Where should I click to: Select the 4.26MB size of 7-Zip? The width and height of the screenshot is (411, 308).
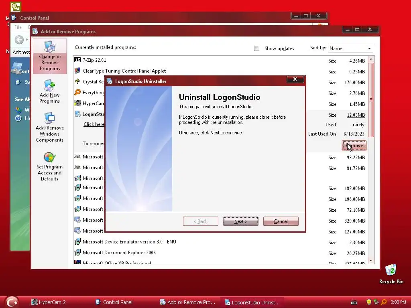click(357, 61)
